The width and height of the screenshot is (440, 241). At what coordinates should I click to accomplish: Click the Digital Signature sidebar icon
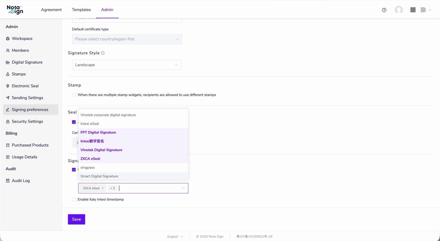click(8, 62)
